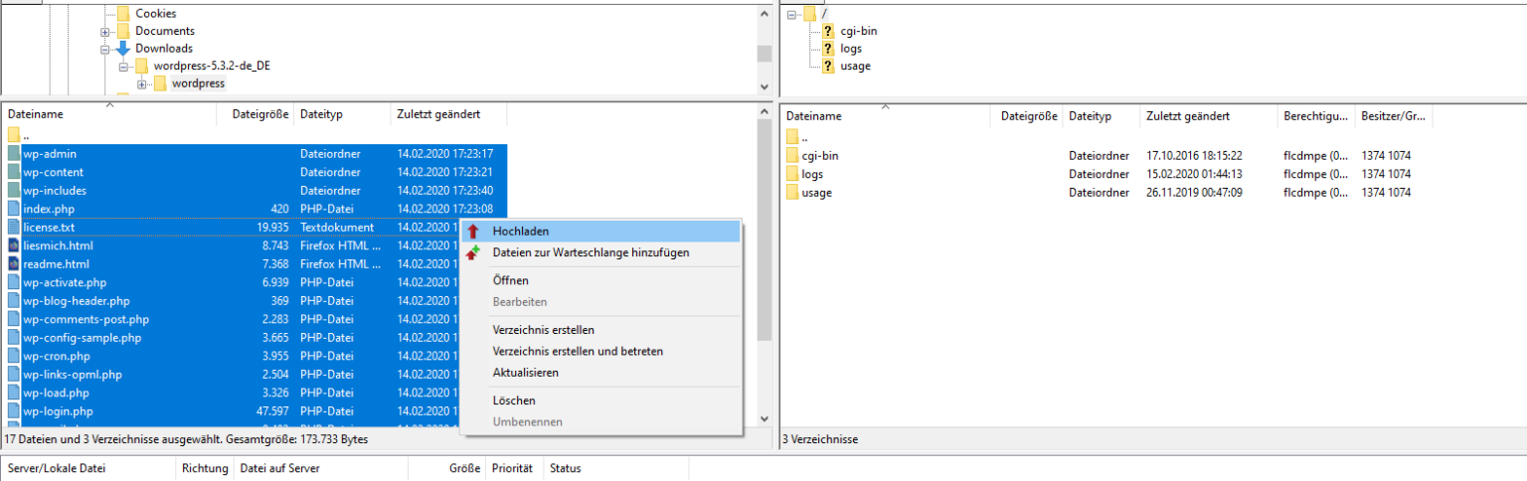Viewport: 1527px width, 481px height.
Task: Expand the wordpress folder tree node
Action: click(141, 83)
